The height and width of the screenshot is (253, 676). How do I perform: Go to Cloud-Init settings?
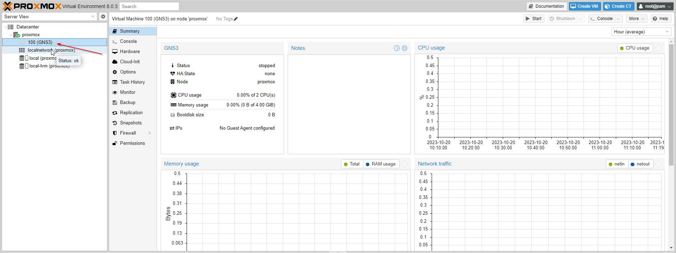pyautogui.click(x=130, y=62)
